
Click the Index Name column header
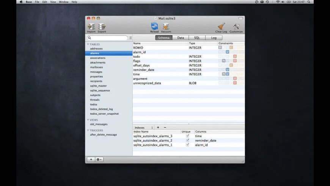(157, 131)
